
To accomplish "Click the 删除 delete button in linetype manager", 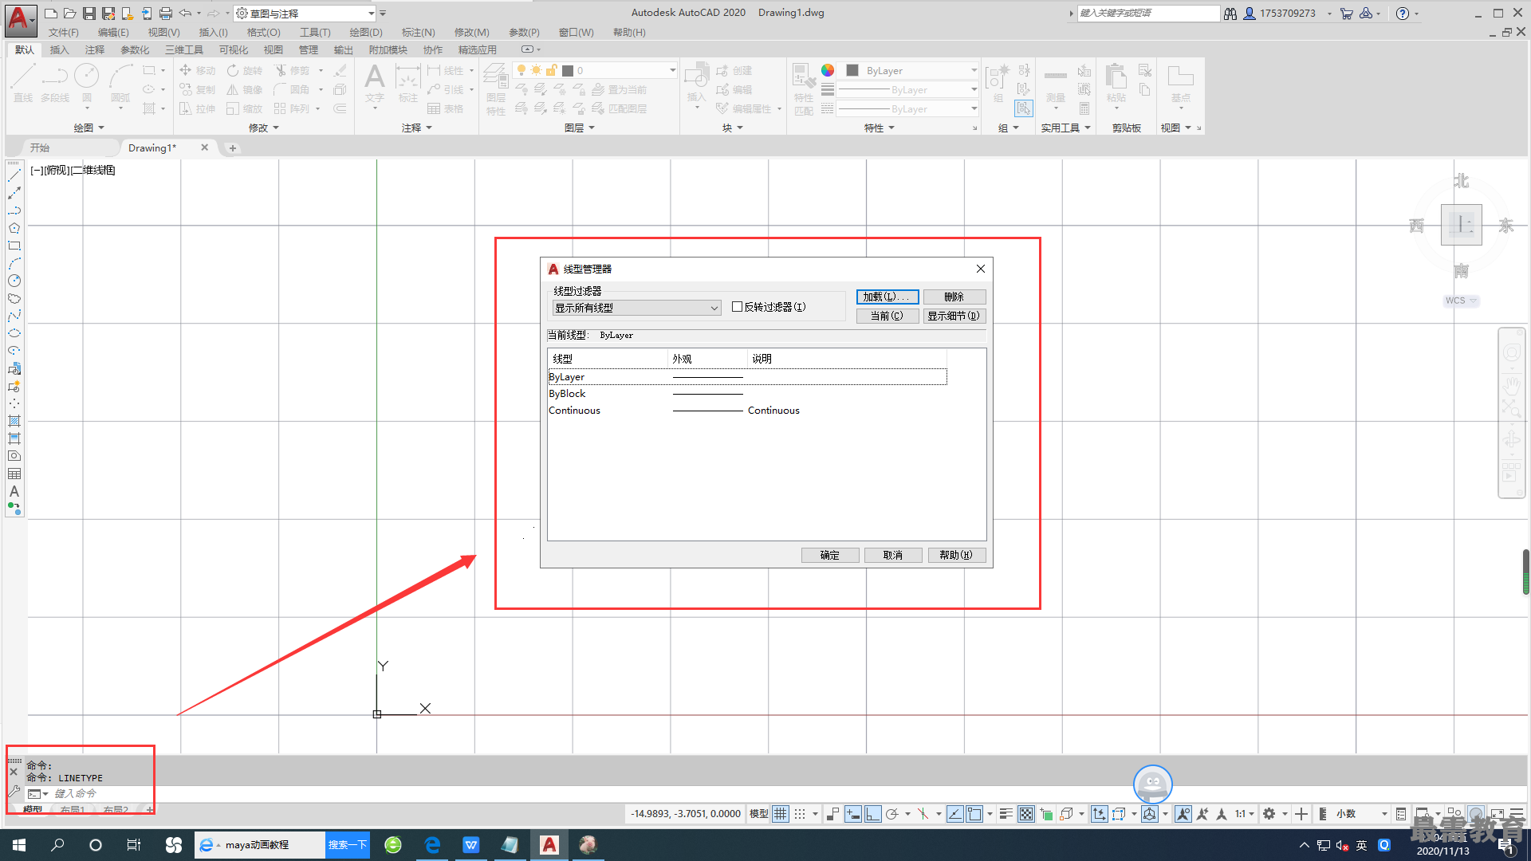I will (x=954, y=297).
